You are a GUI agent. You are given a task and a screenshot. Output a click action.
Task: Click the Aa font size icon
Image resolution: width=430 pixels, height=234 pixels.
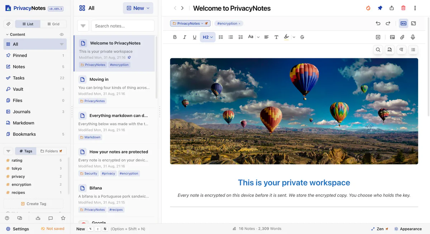point(250,37)
